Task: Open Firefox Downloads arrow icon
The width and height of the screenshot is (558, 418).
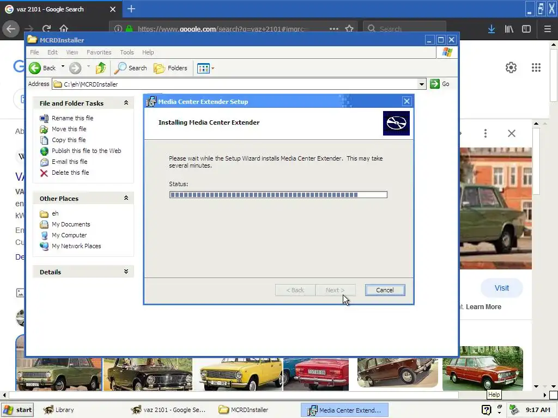Action: click(492, 29)
